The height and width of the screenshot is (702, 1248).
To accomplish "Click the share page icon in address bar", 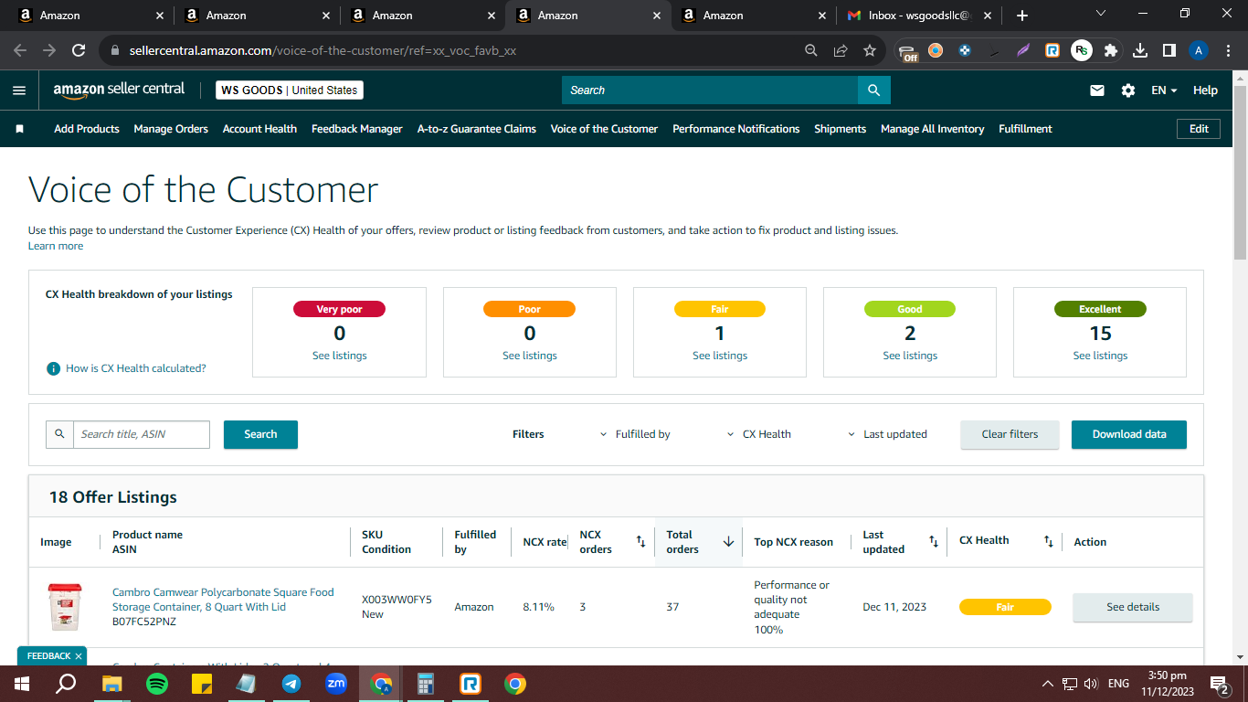I will point(841,50).
